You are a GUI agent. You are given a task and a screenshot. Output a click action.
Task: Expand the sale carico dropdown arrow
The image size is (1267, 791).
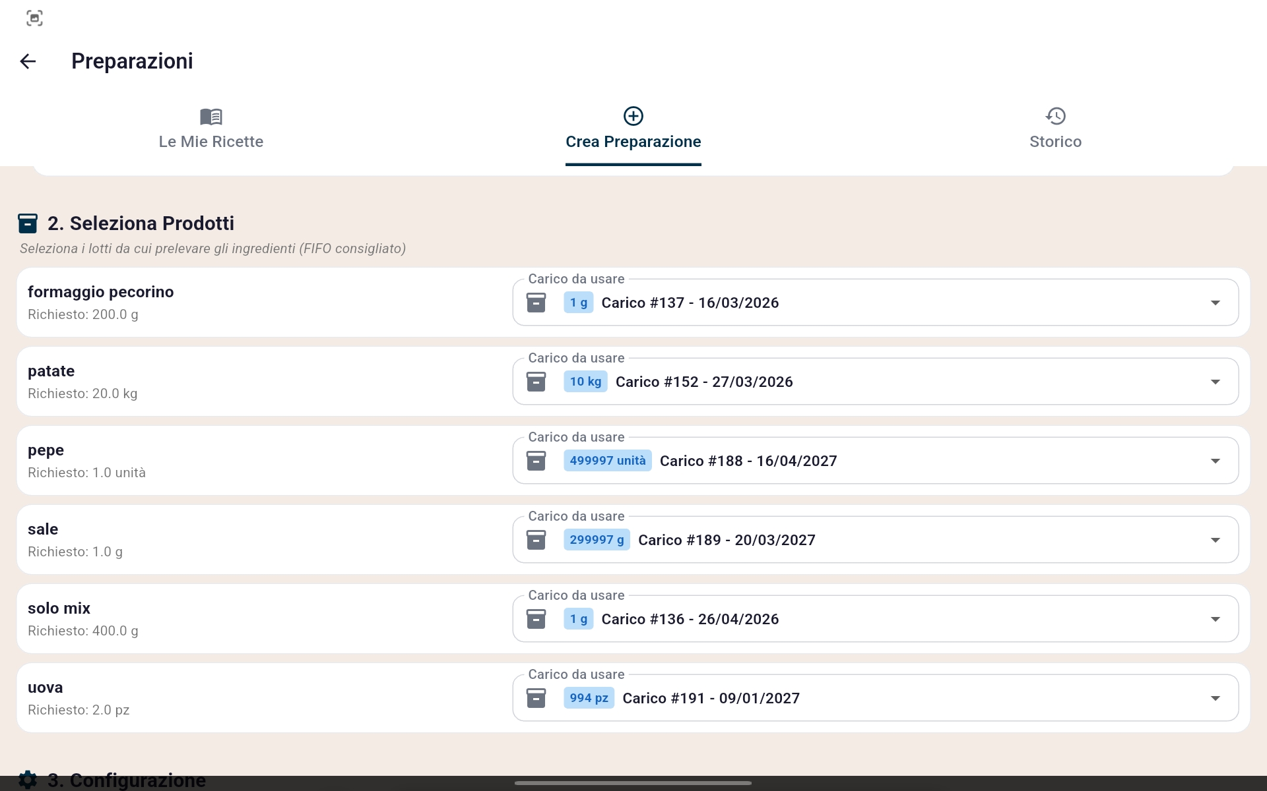(x=1215, y=540)
